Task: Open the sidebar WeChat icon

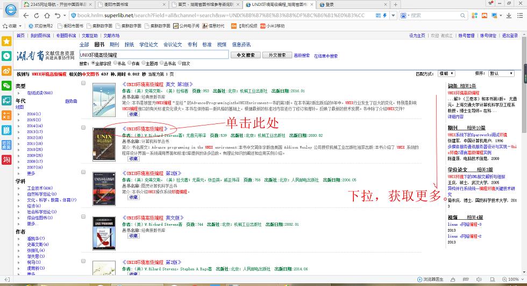Action: [x=6, y=86]
